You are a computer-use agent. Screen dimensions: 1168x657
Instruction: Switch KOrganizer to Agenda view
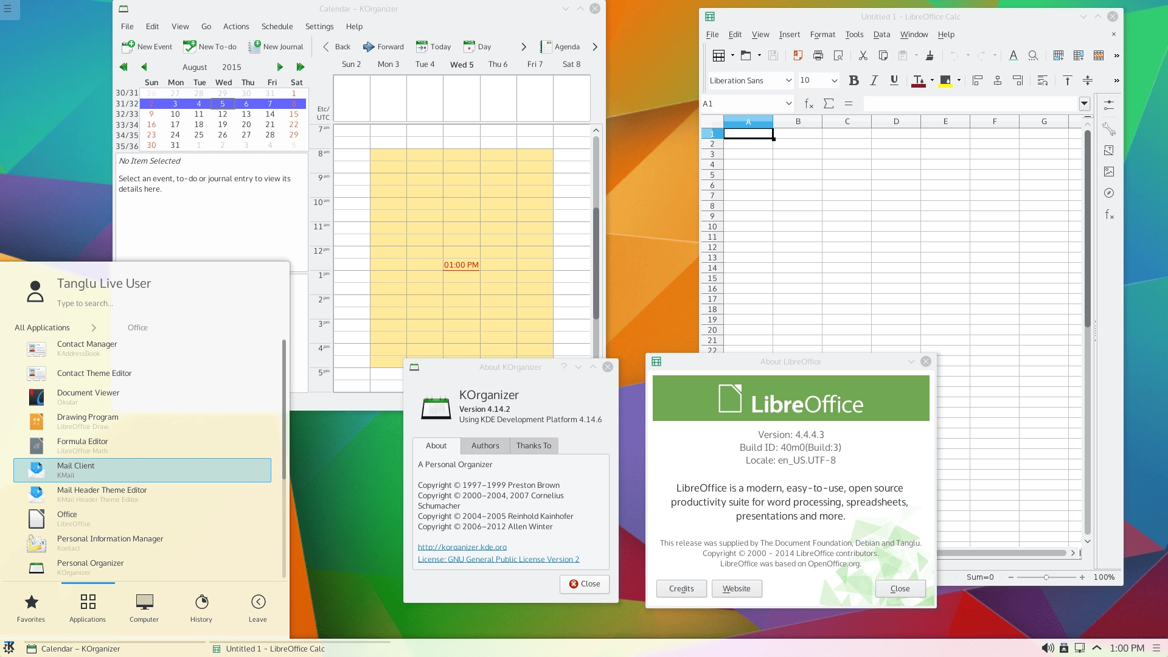(x=560, y=47)
